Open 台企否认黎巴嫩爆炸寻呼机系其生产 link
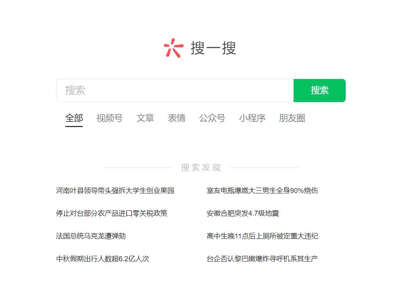Viewport: 394px width, 297px height. (262, 258)
